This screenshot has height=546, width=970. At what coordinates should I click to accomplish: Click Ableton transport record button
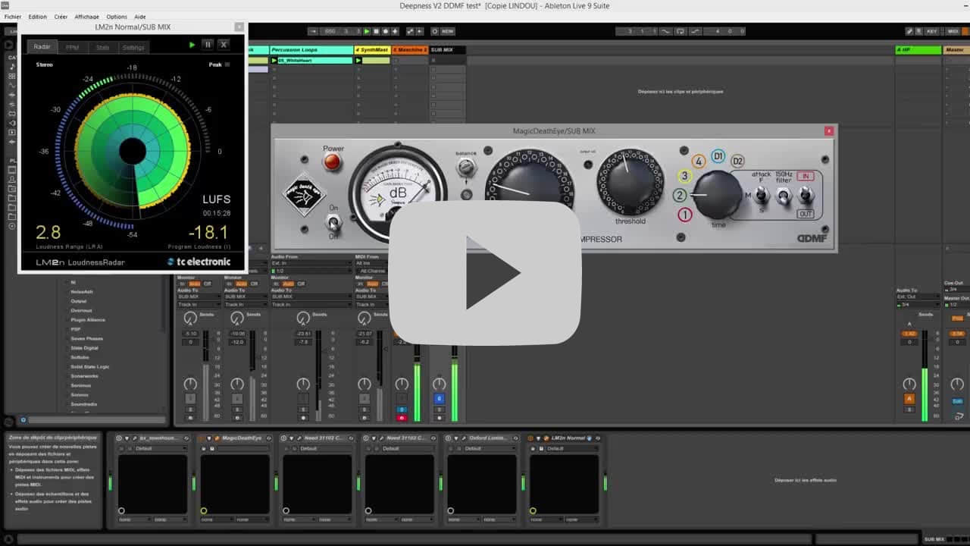[386, 31]
